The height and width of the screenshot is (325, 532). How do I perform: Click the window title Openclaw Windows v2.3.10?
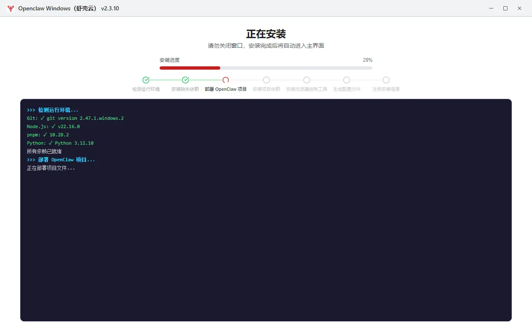click(x=69, y=8)
